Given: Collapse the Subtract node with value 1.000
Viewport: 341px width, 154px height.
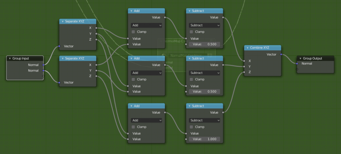Looking at the screenshot, I should pos(189,106).
